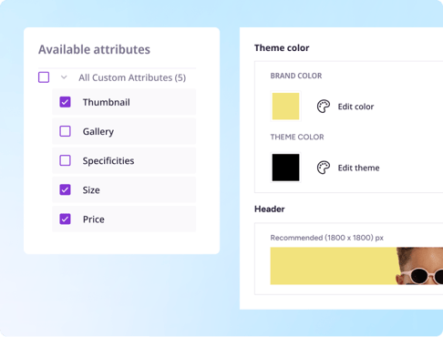Collapse the All Custom Attributes chevron
443x337 pixels.
tap(64, 77)
